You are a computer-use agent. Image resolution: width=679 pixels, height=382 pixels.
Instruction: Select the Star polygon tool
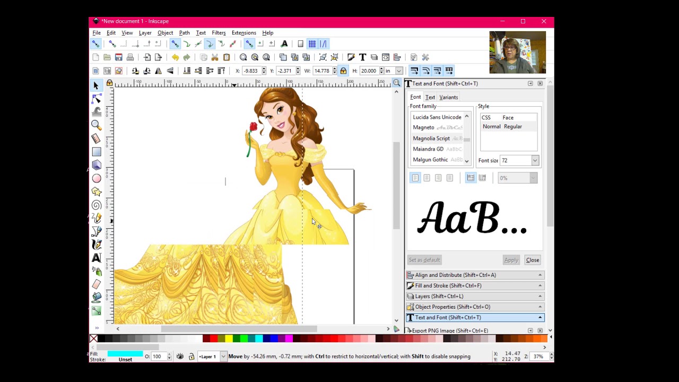coord(96,192)
